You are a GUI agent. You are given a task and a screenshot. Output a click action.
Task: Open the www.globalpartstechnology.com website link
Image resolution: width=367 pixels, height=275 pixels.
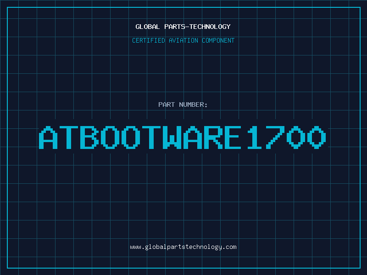[x=183, y=247]
